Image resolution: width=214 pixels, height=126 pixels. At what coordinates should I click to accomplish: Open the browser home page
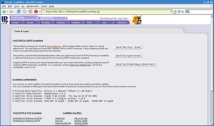[30, 12]
